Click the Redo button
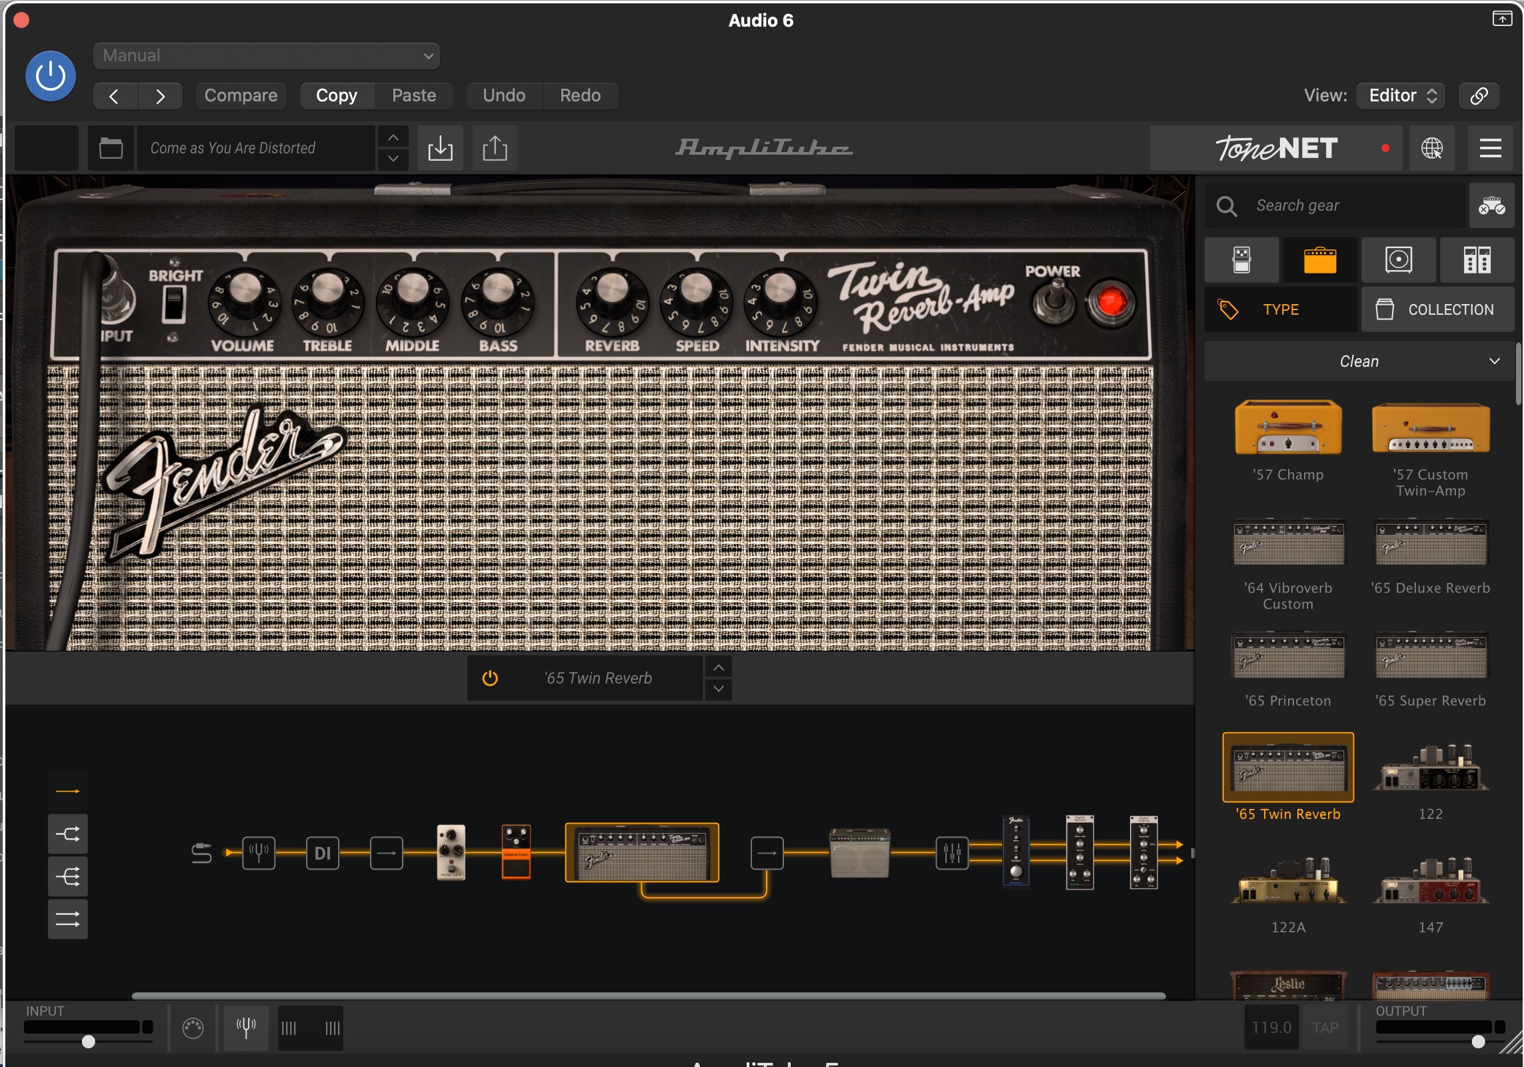Viewport: 1524px width, 1067px height. [580, 95]
